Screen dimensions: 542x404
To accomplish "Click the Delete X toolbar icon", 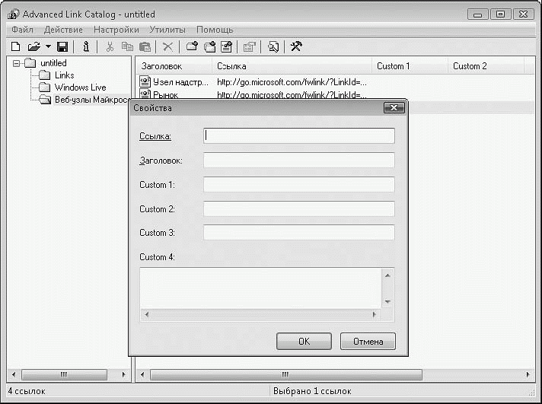I will [x=167, y=47].
